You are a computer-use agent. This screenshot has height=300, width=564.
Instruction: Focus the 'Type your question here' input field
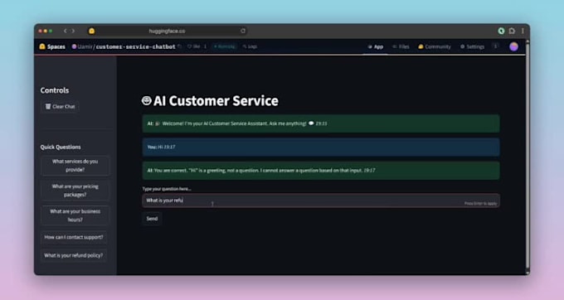(320, 201)
